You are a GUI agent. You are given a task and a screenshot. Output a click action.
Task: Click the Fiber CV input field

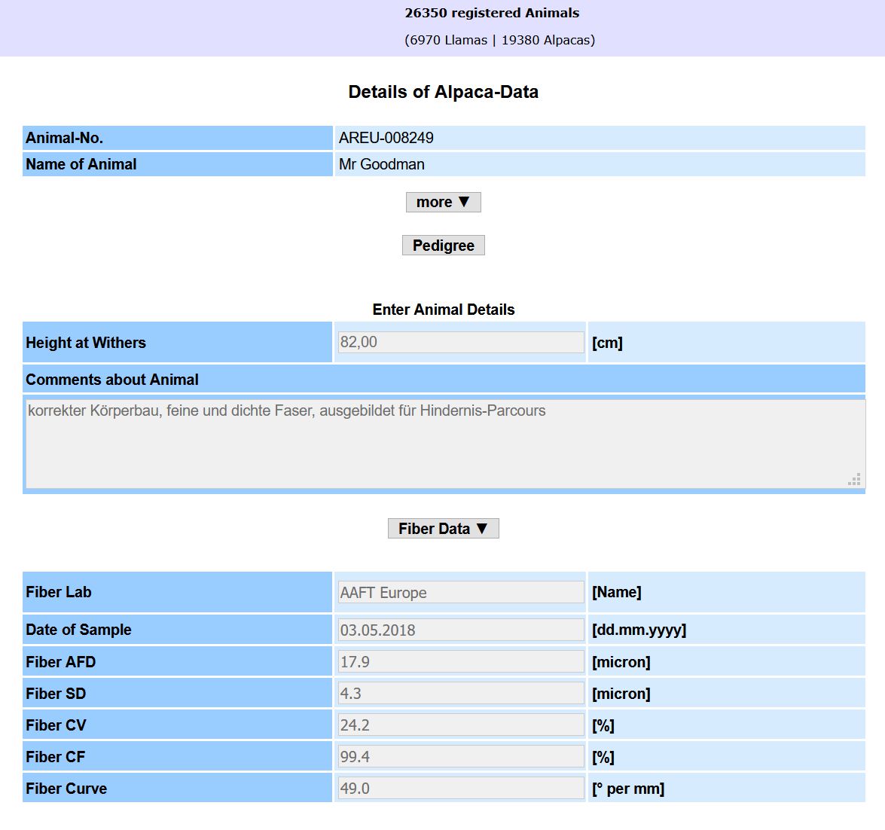point(461,725)
